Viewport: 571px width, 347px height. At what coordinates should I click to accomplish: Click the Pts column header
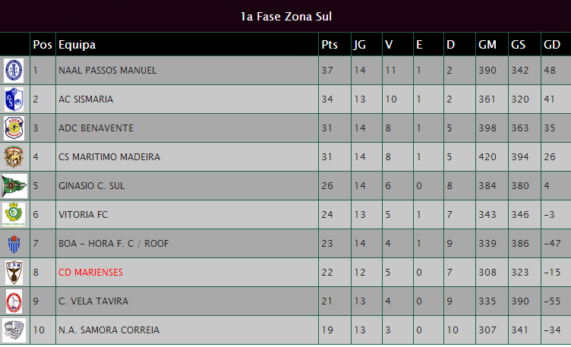pos(329,45)
